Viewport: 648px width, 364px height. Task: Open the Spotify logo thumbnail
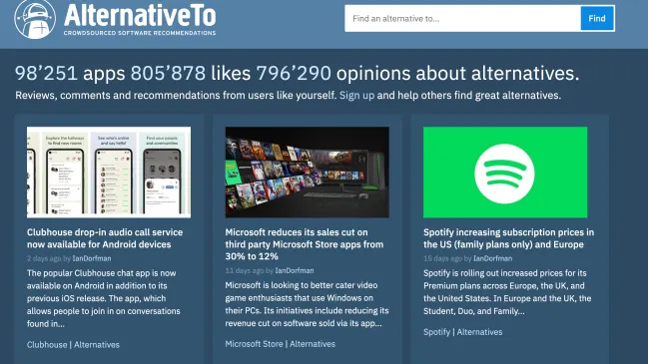point(505,173)
